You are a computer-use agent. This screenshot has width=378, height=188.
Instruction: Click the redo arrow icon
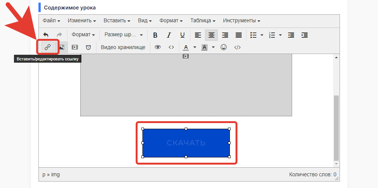click(x=59, y=35)
